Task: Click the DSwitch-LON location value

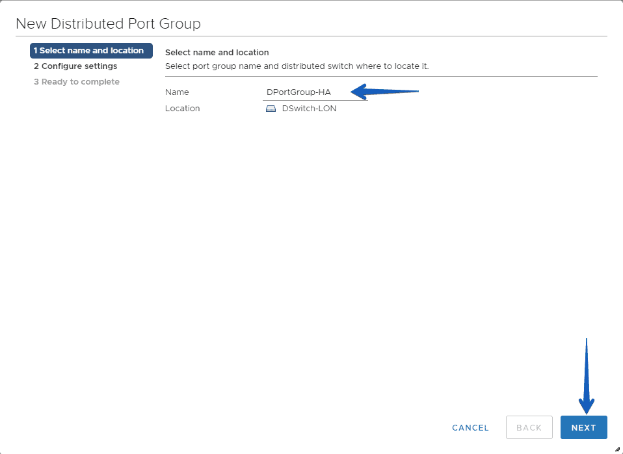Action: [x=309, y=108]
